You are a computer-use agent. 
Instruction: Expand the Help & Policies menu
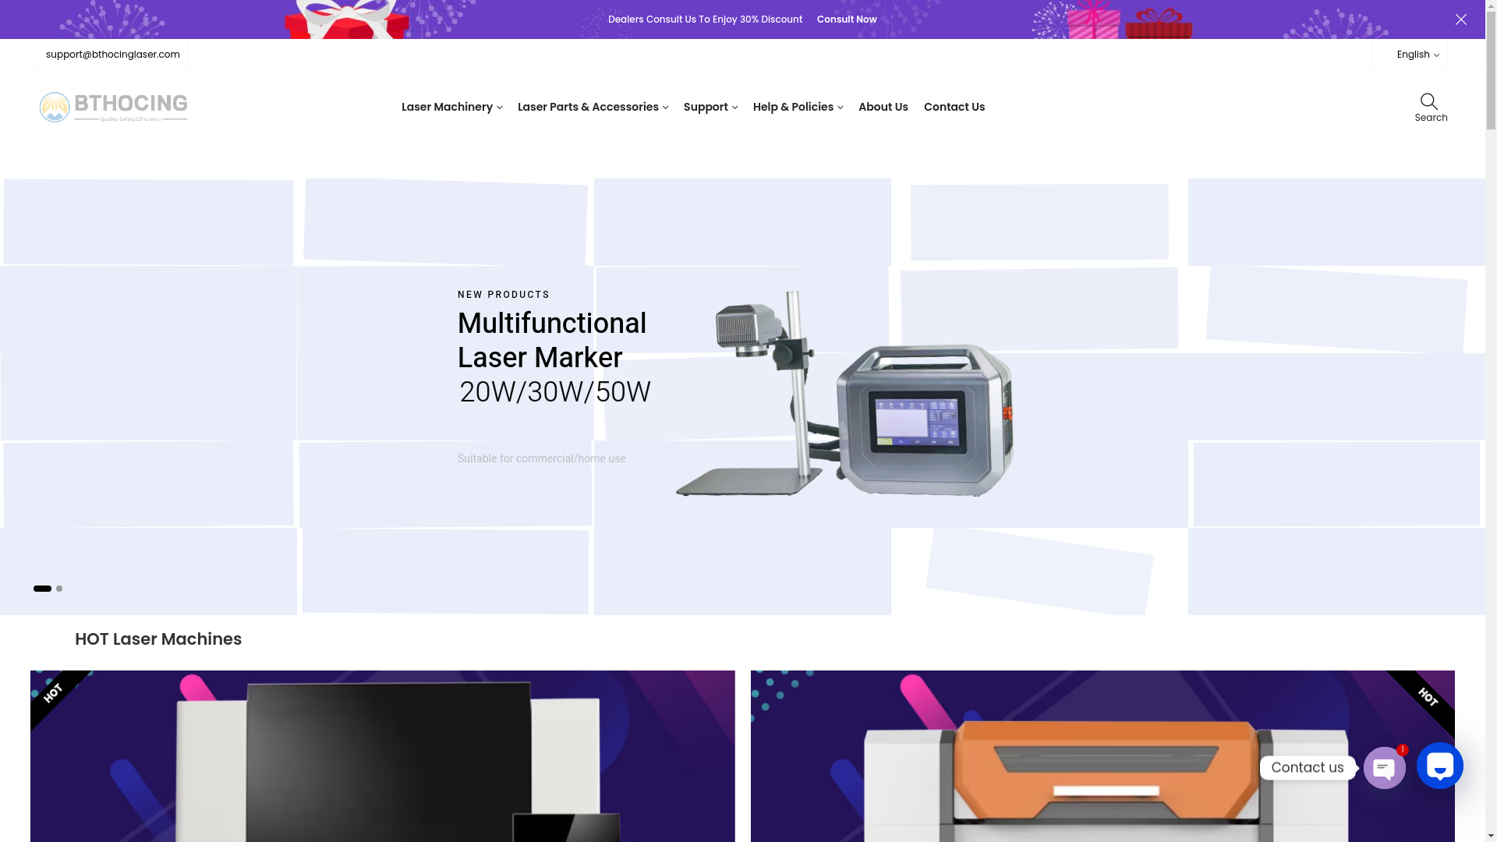point(798,107)
